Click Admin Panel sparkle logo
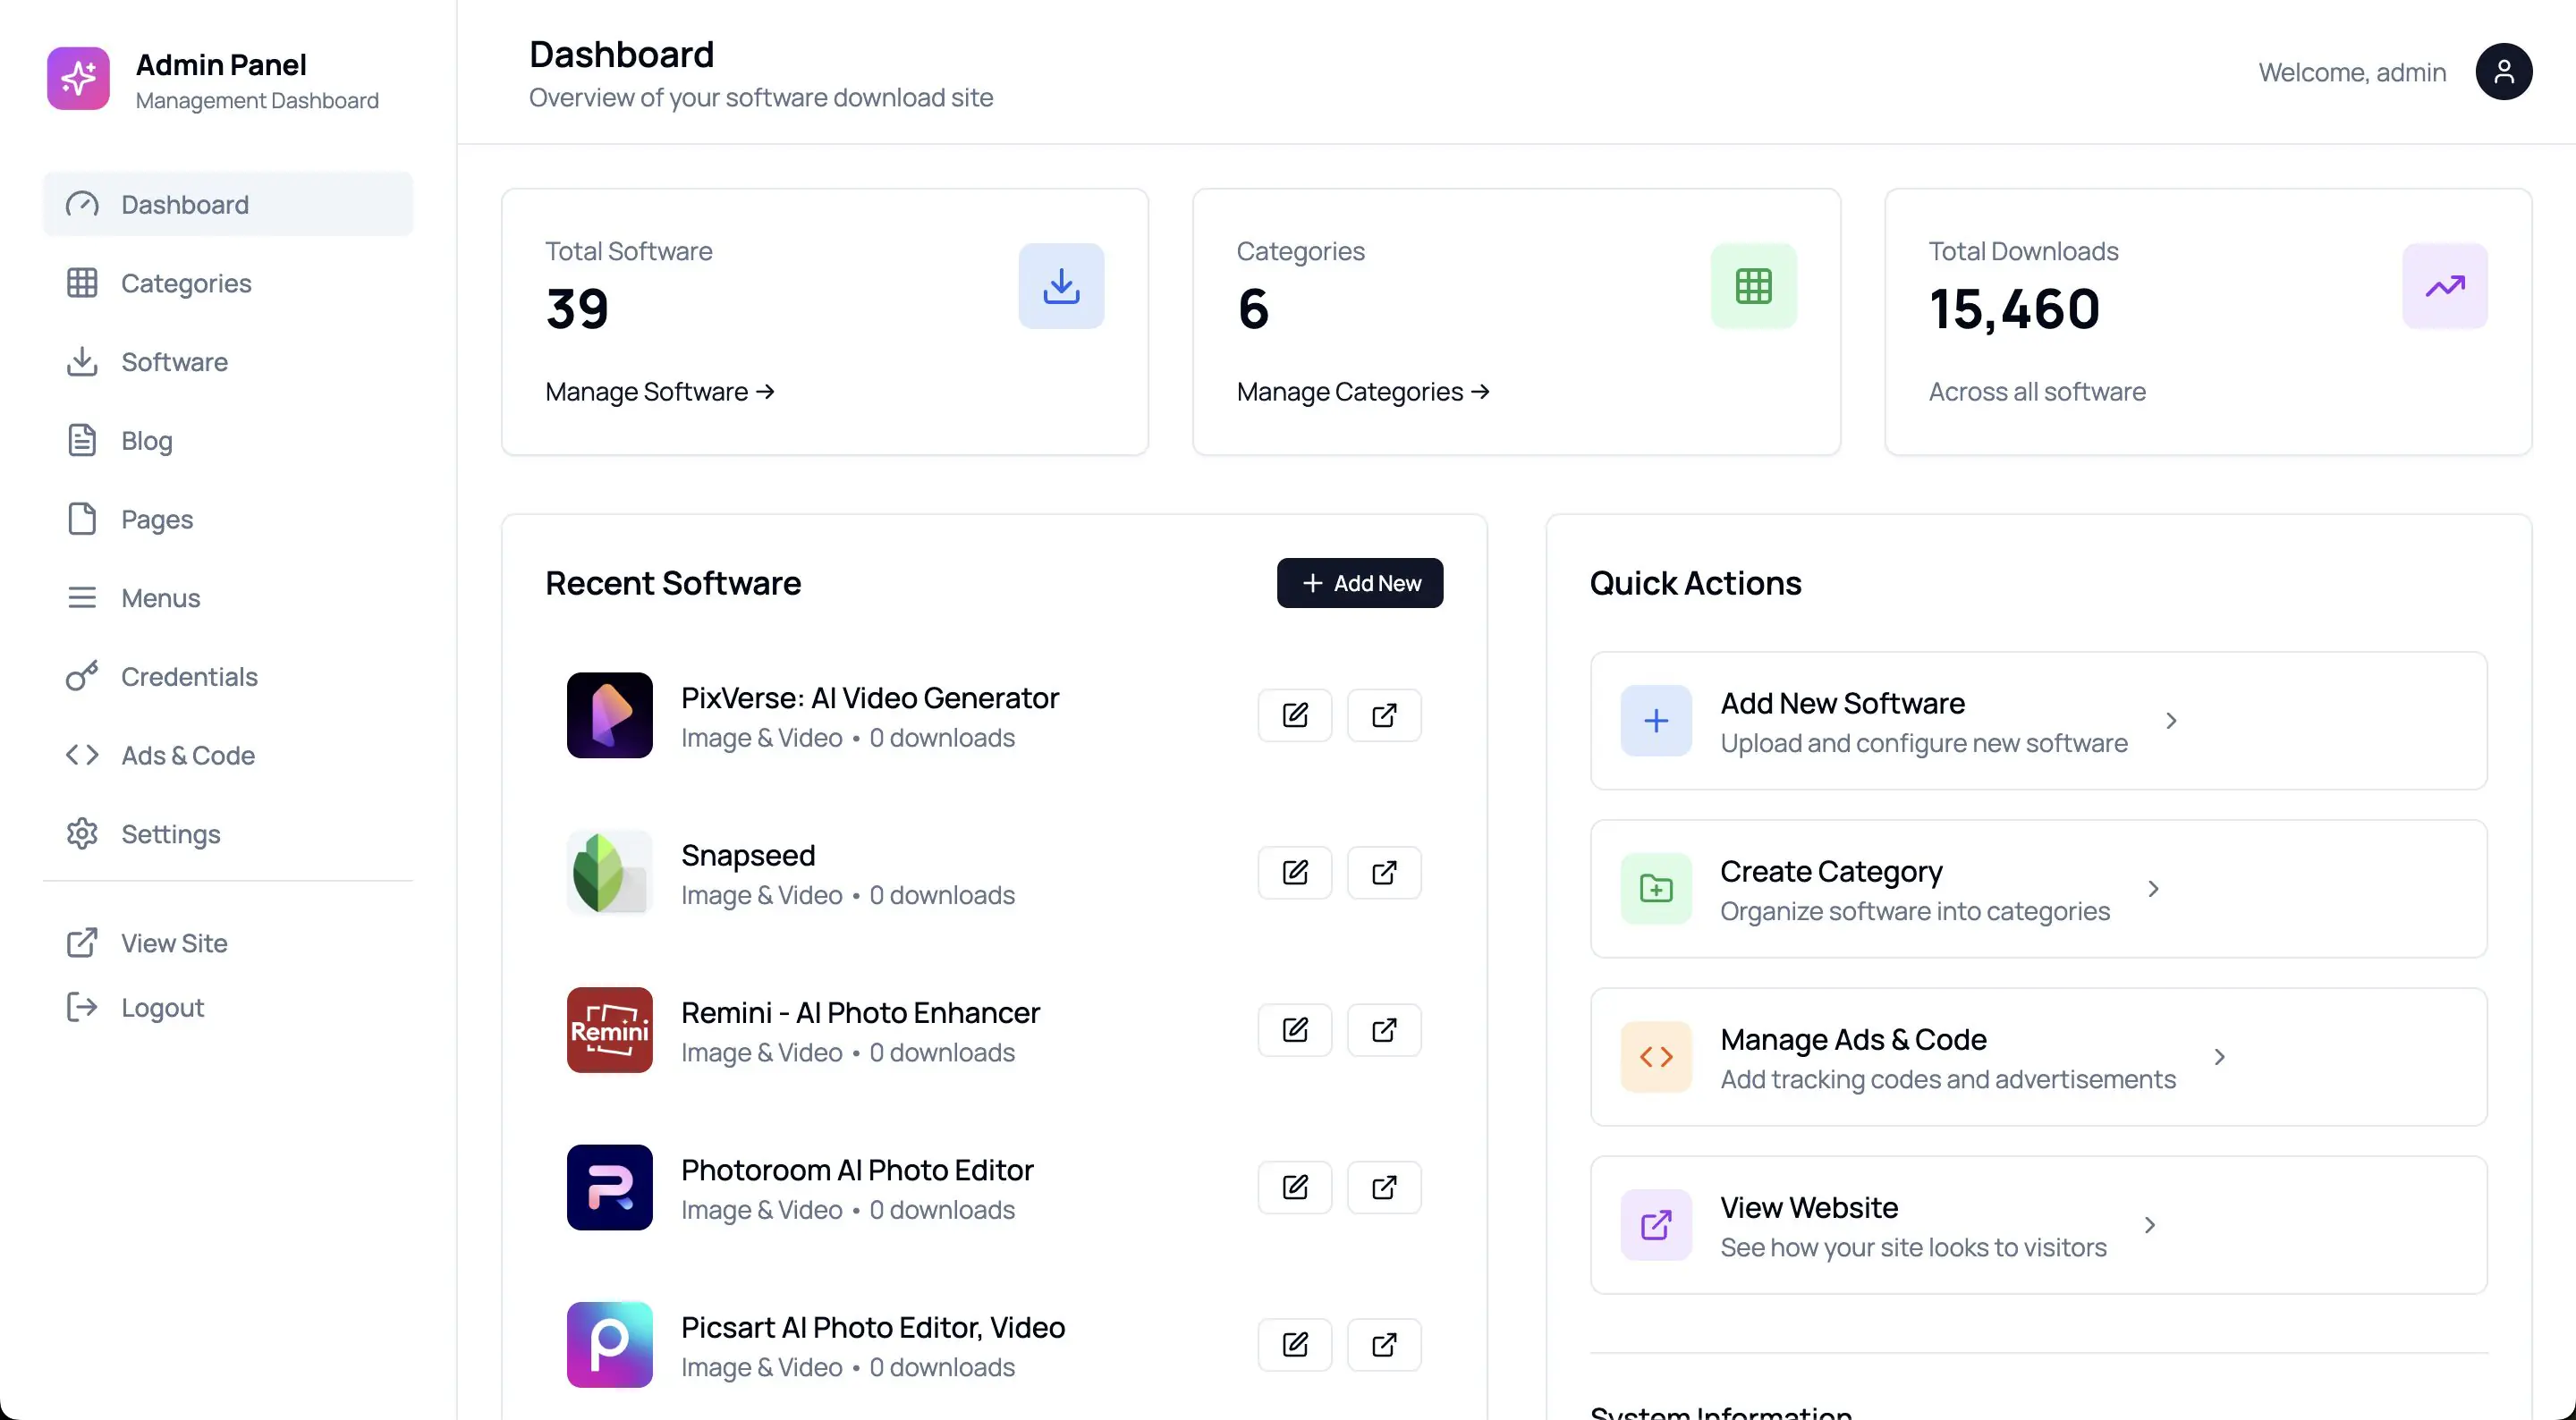2576x1420 pixels. click(78, 78)
